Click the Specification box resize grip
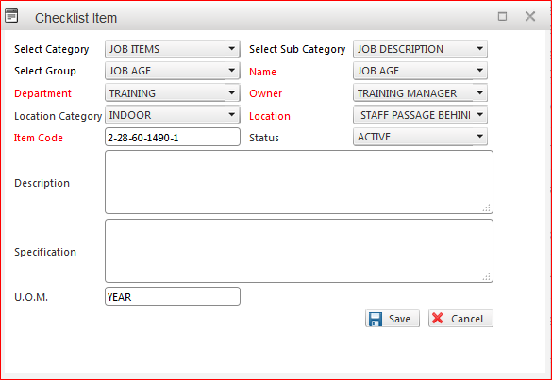The width and height of the screenshot is (552, 380). click(487, 277)
